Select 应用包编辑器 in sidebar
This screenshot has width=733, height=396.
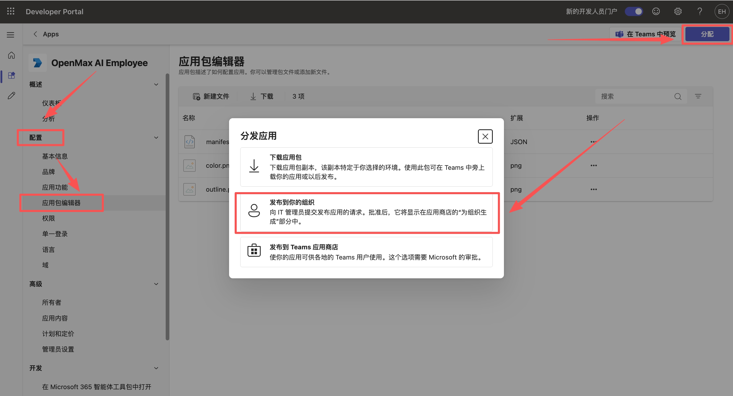coord(61,203)
